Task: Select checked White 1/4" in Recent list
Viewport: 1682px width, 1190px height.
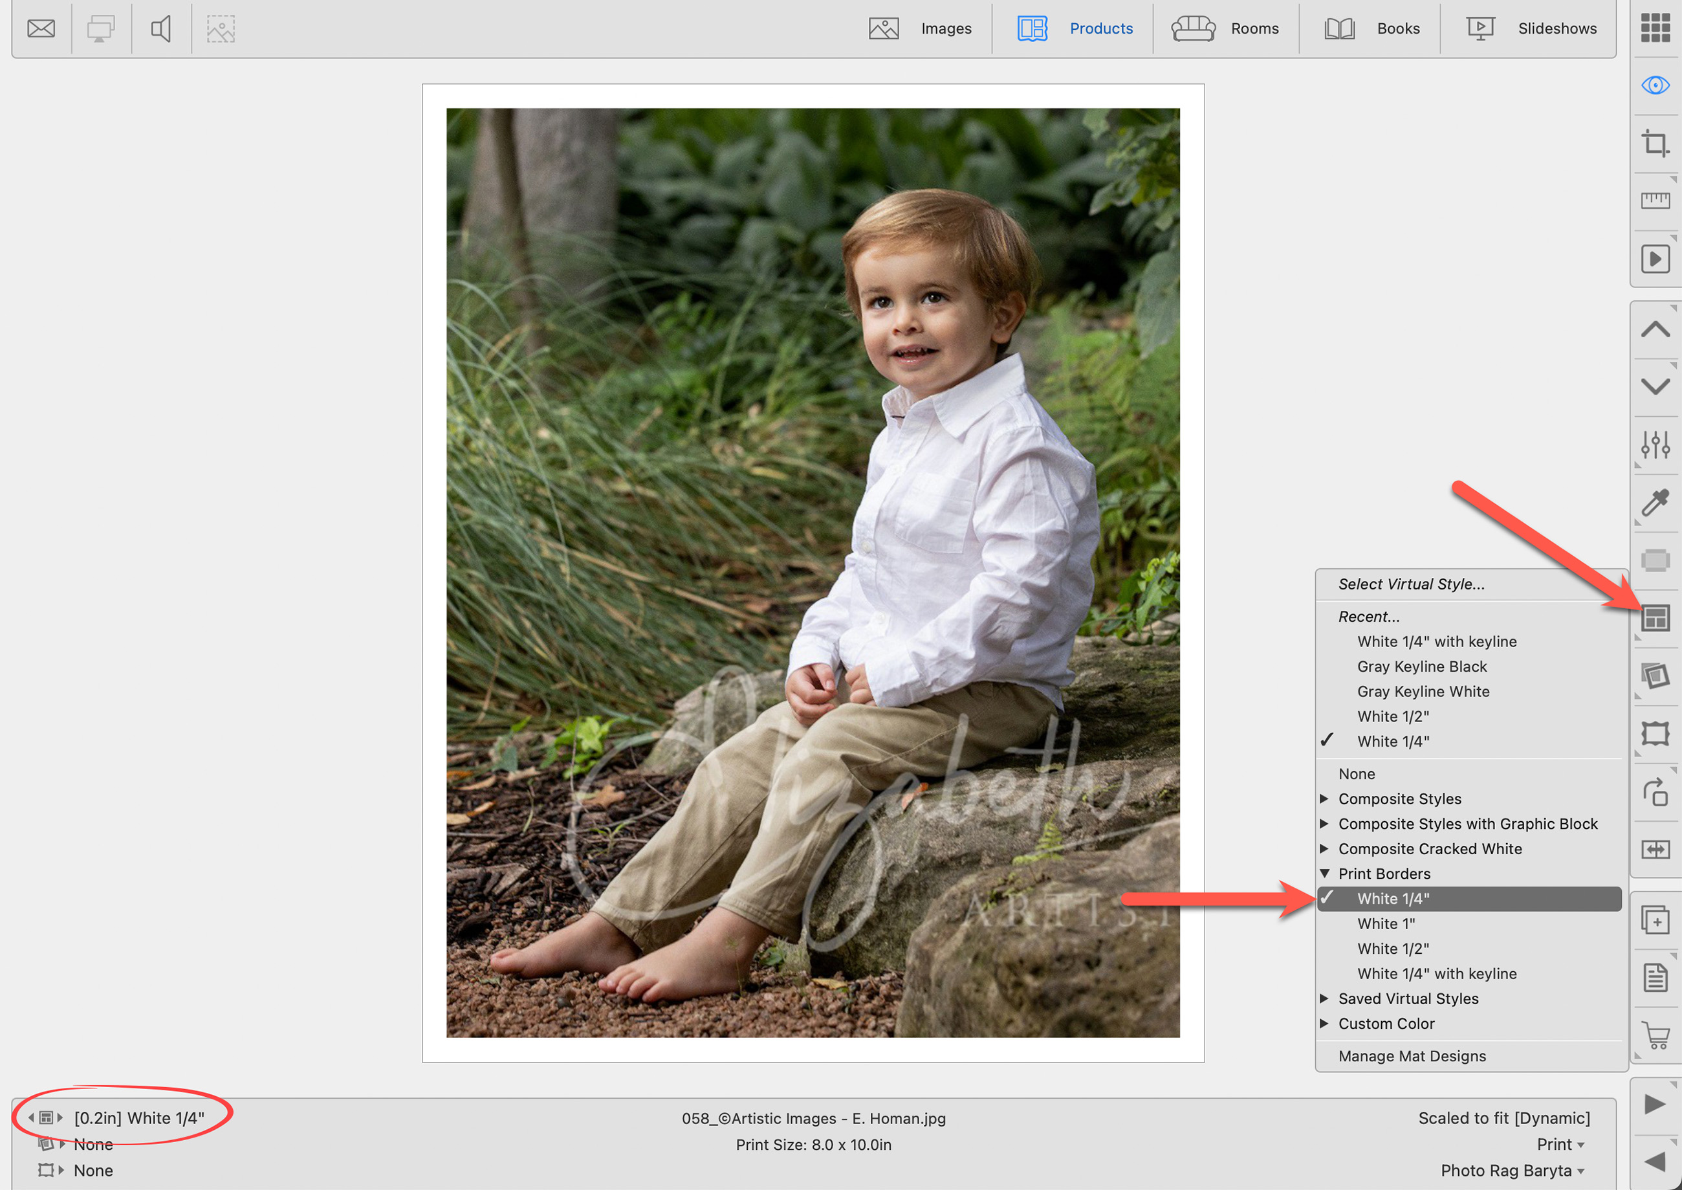Action: pyautogui.click(x=1393, y=741)
